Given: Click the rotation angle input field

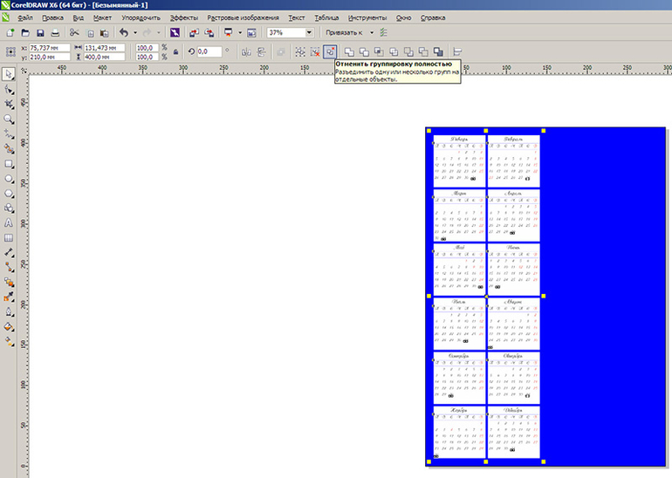Looking at the screenshot, I should pyautogui.click(x=209, y=52).
